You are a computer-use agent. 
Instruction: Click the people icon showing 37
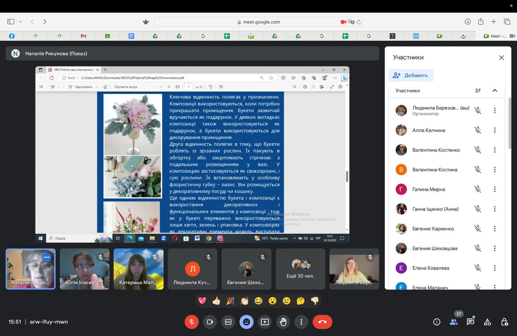[454, 322]
